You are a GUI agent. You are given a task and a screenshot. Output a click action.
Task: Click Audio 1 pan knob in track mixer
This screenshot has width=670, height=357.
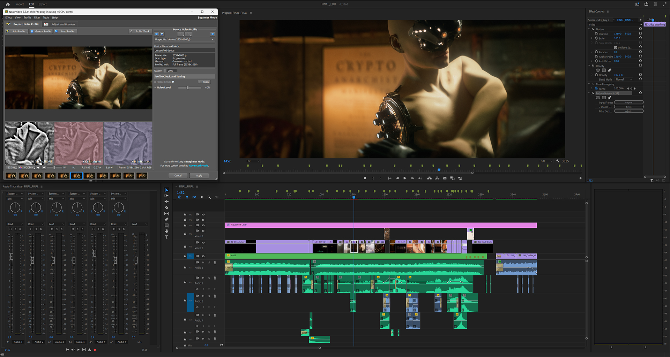point(15,207)
